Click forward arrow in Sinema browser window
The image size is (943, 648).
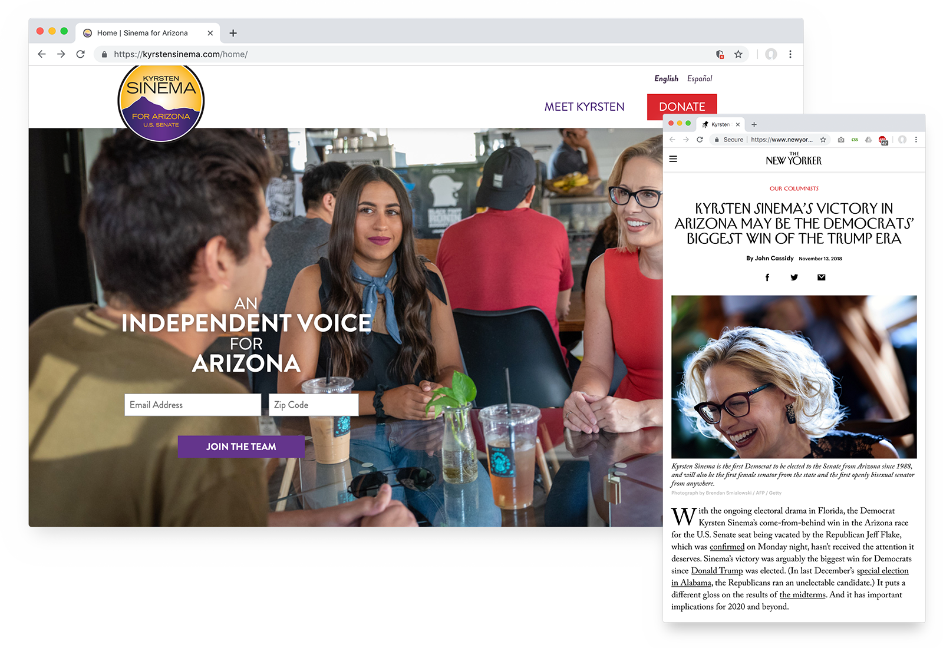pos(61,54)
